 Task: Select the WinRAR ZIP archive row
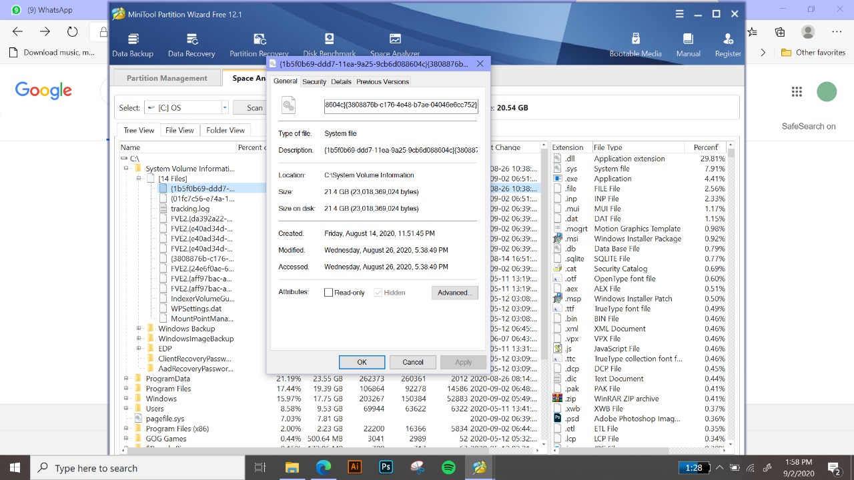click(x=638, y=399)
